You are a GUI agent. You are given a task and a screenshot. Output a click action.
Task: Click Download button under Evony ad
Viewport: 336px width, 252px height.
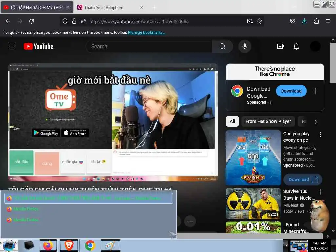click(x=303, y=179)
